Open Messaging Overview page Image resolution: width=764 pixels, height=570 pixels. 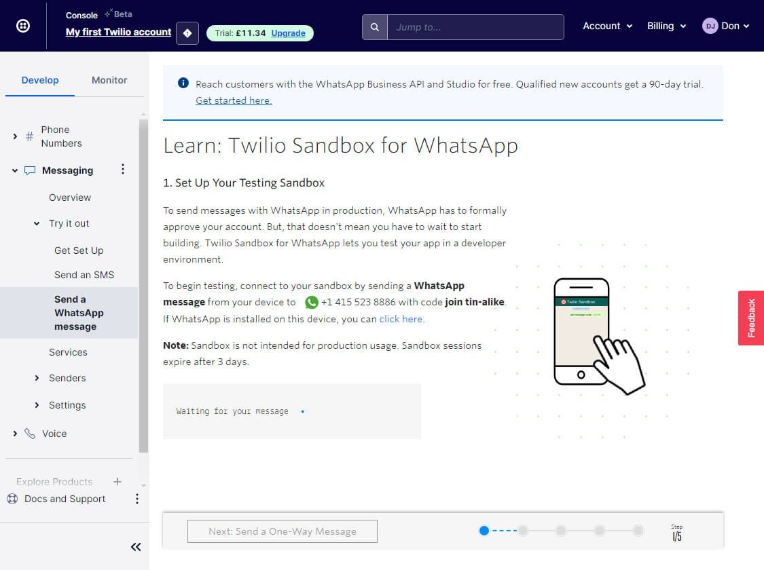(70, 197)
